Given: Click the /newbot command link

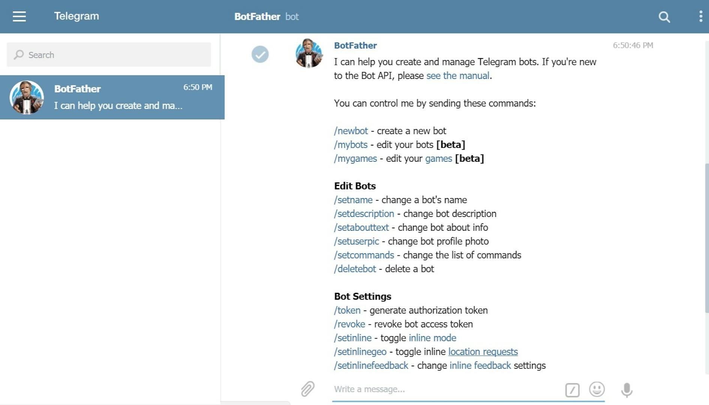Looking at the screenshot, I should [351, 131].
